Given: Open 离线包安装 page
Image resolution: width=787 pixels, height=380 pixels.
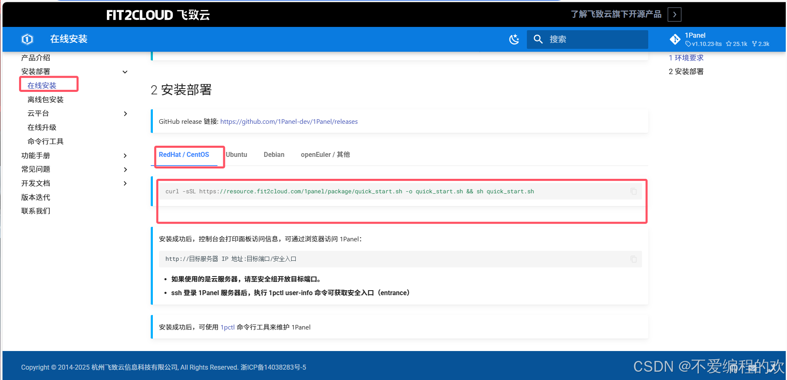Looking at the screenshot, I should 46,100.
